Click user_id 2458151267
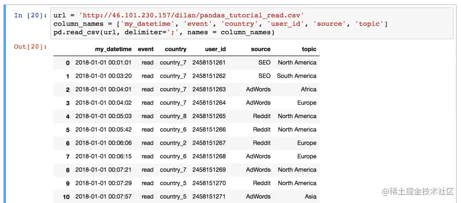461x203 pixels. 209,143
